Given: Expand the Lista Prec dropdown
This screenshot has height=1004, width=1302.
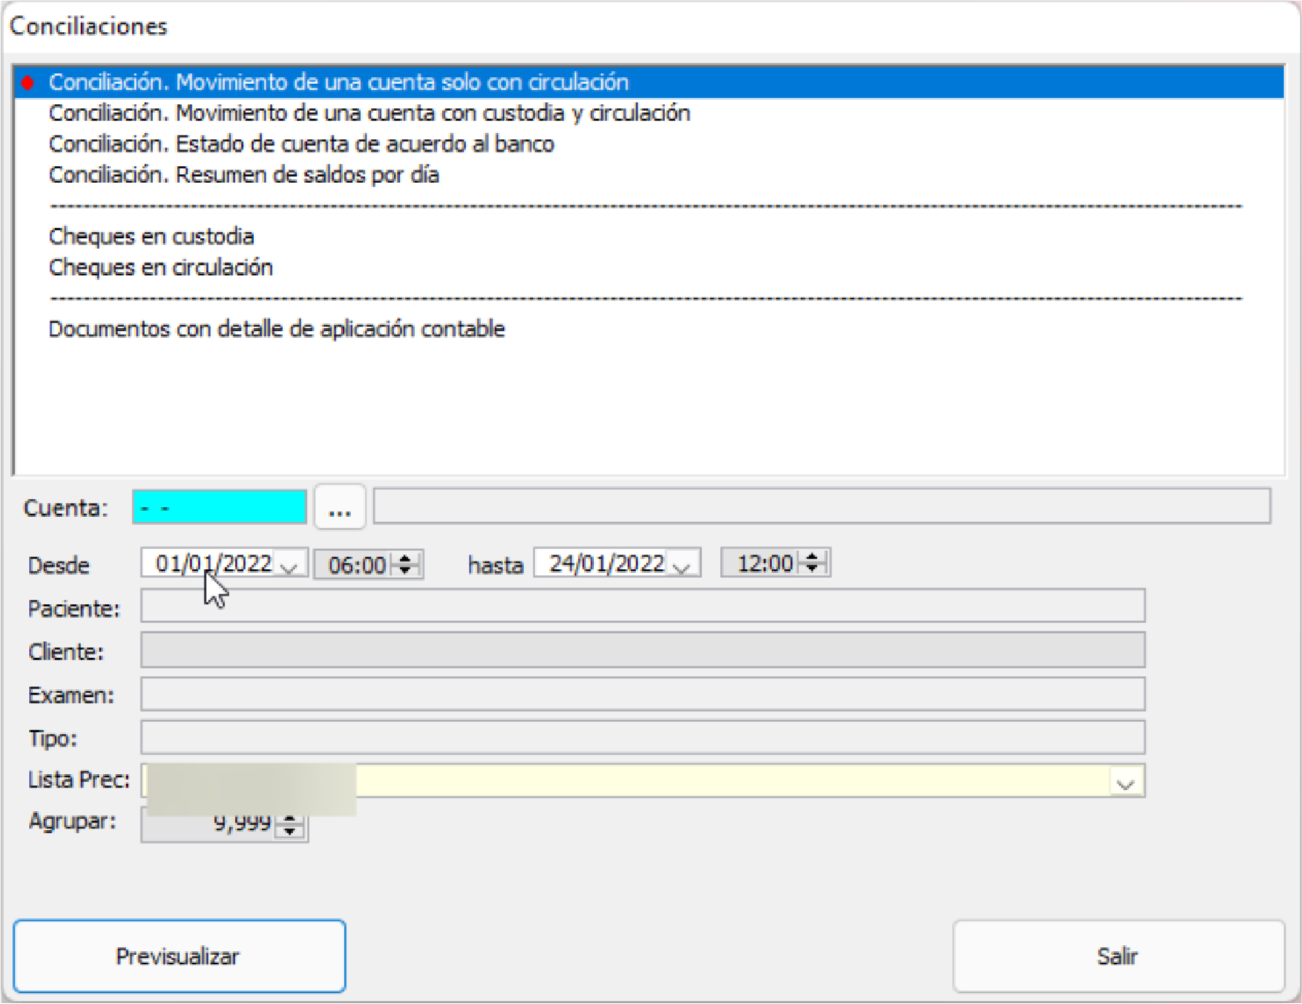Looking at the screenshot, I should tap(1125, 782).
